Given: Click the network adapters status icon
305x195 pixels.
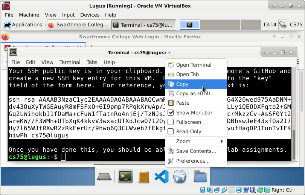Looking at the screenshot, I should point(217,190).
